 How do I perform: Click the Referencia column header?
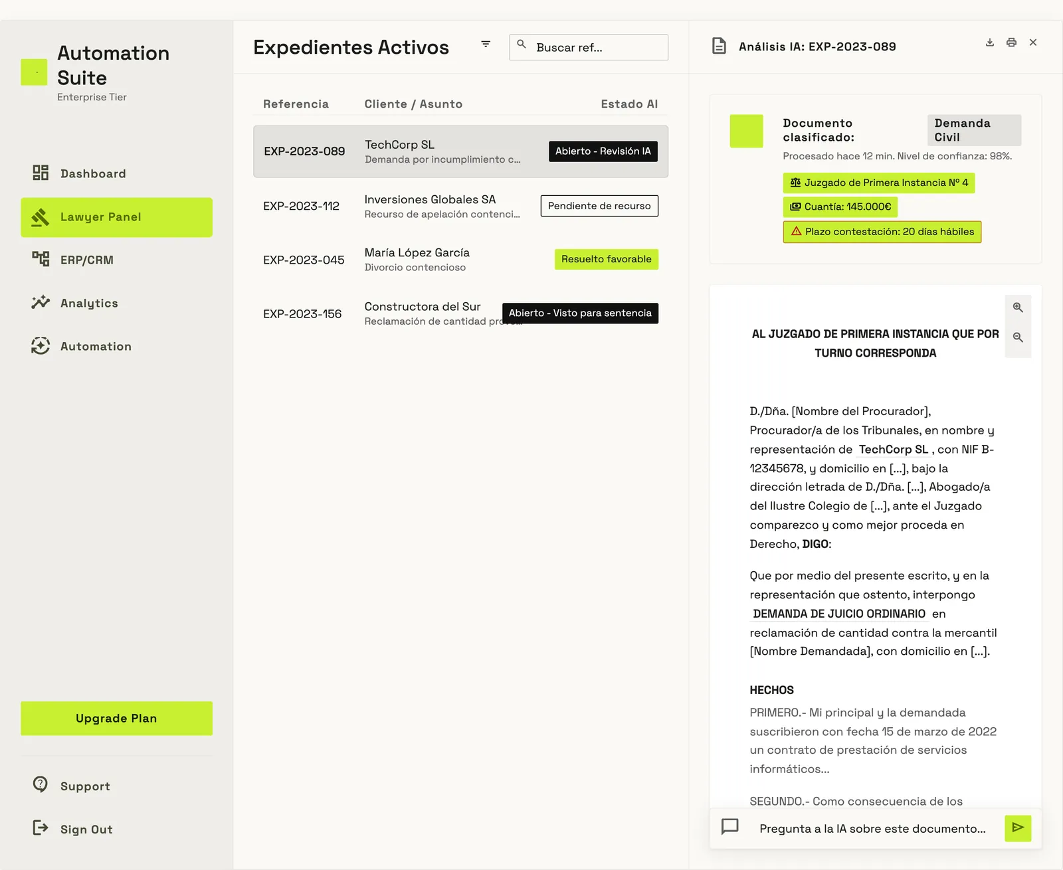pos(296,104)
